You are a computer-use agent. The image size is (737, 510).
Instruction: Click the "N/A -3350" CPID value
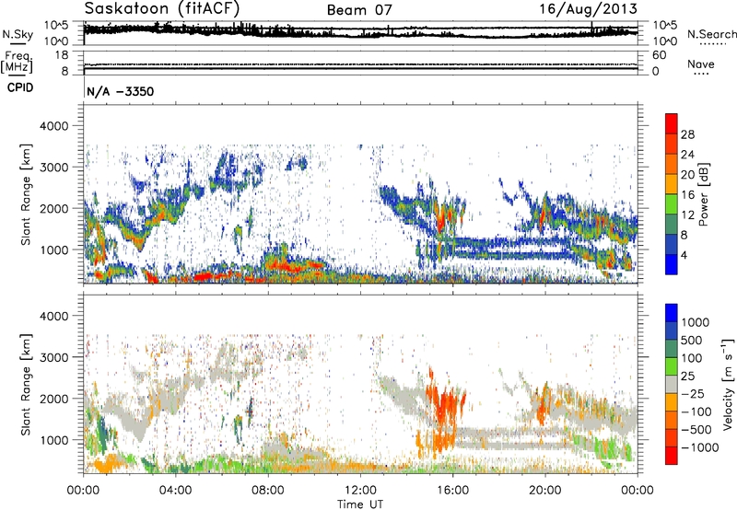coord(121,91)
